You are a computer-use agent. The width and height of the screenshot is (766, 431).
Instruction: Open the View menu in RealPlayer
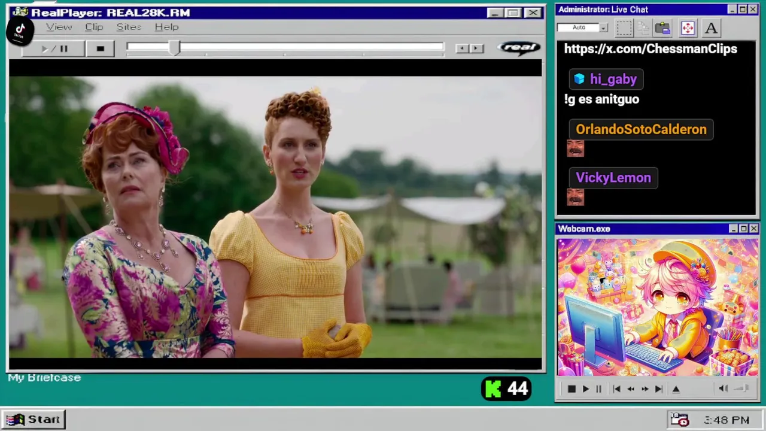tap(59, 27)
